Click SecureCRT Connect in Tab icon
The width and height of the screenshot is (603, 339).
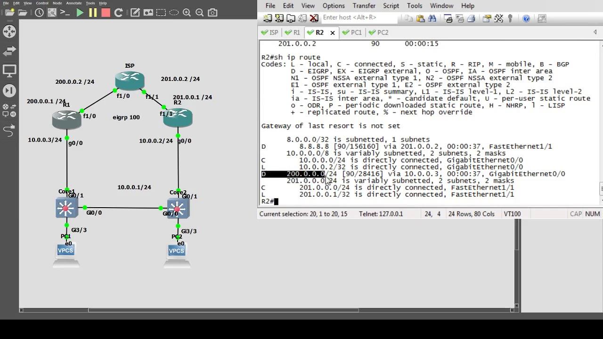point(291,18)
